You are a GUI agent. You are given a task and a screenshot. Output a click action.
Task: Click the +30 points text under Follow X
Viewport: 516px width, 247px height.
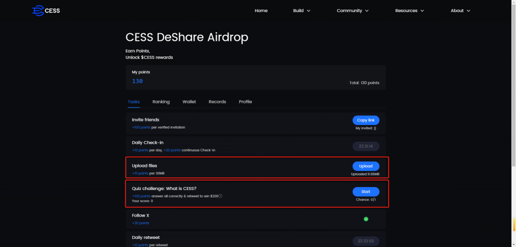pos(141,223)
